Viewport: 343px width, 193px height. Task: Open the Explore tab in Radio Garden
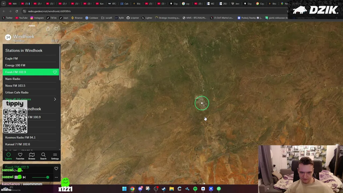click(9, 156)
